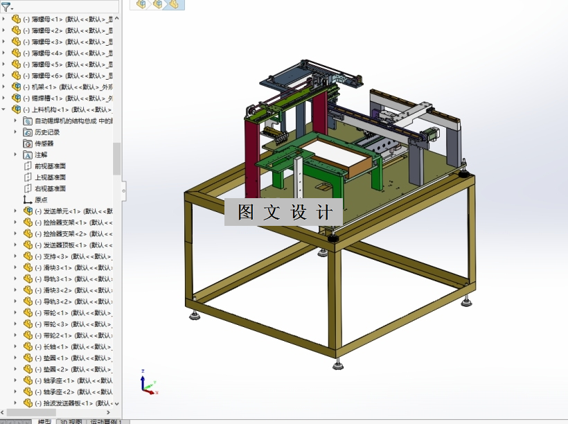568x424 pixels.
Task: Click the 前视基准面 plane icon
Action: point(28,166)
